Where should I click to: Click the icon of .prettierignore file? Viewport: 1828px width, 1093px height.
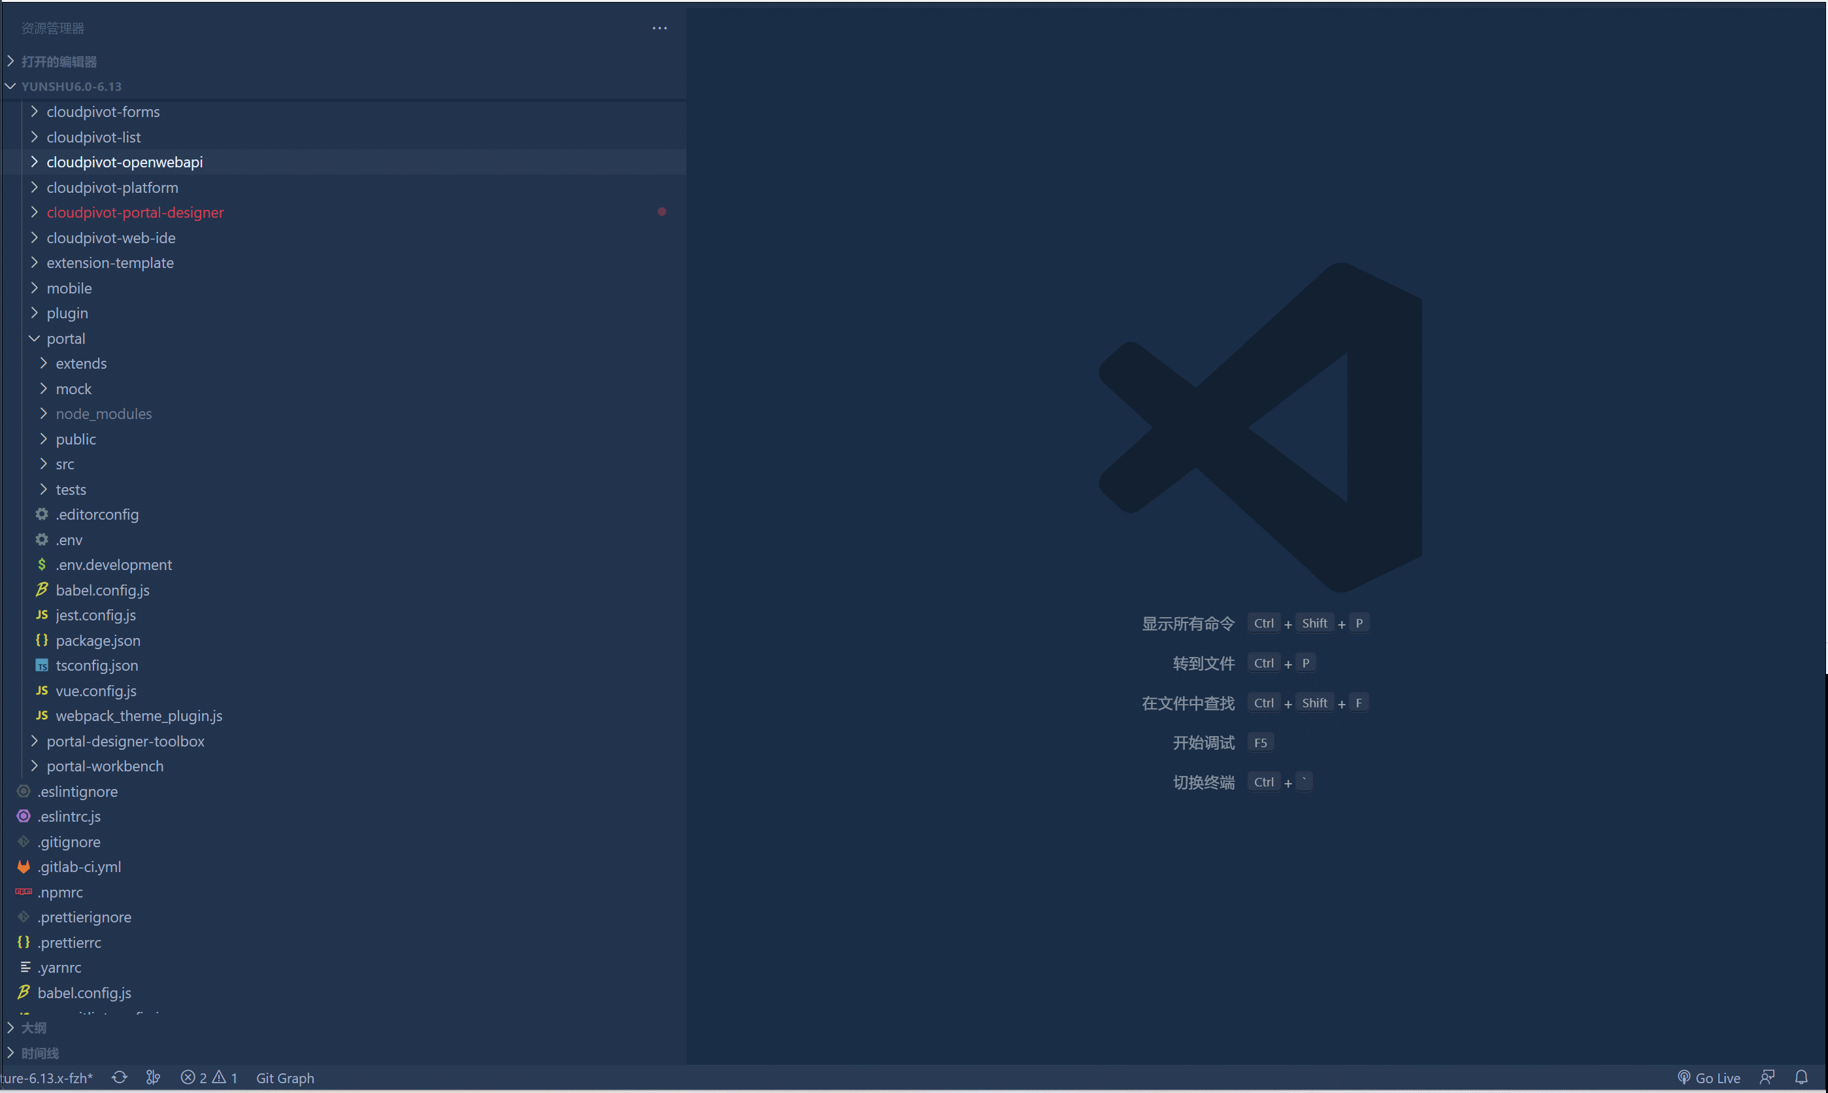[x=24, y=917]
